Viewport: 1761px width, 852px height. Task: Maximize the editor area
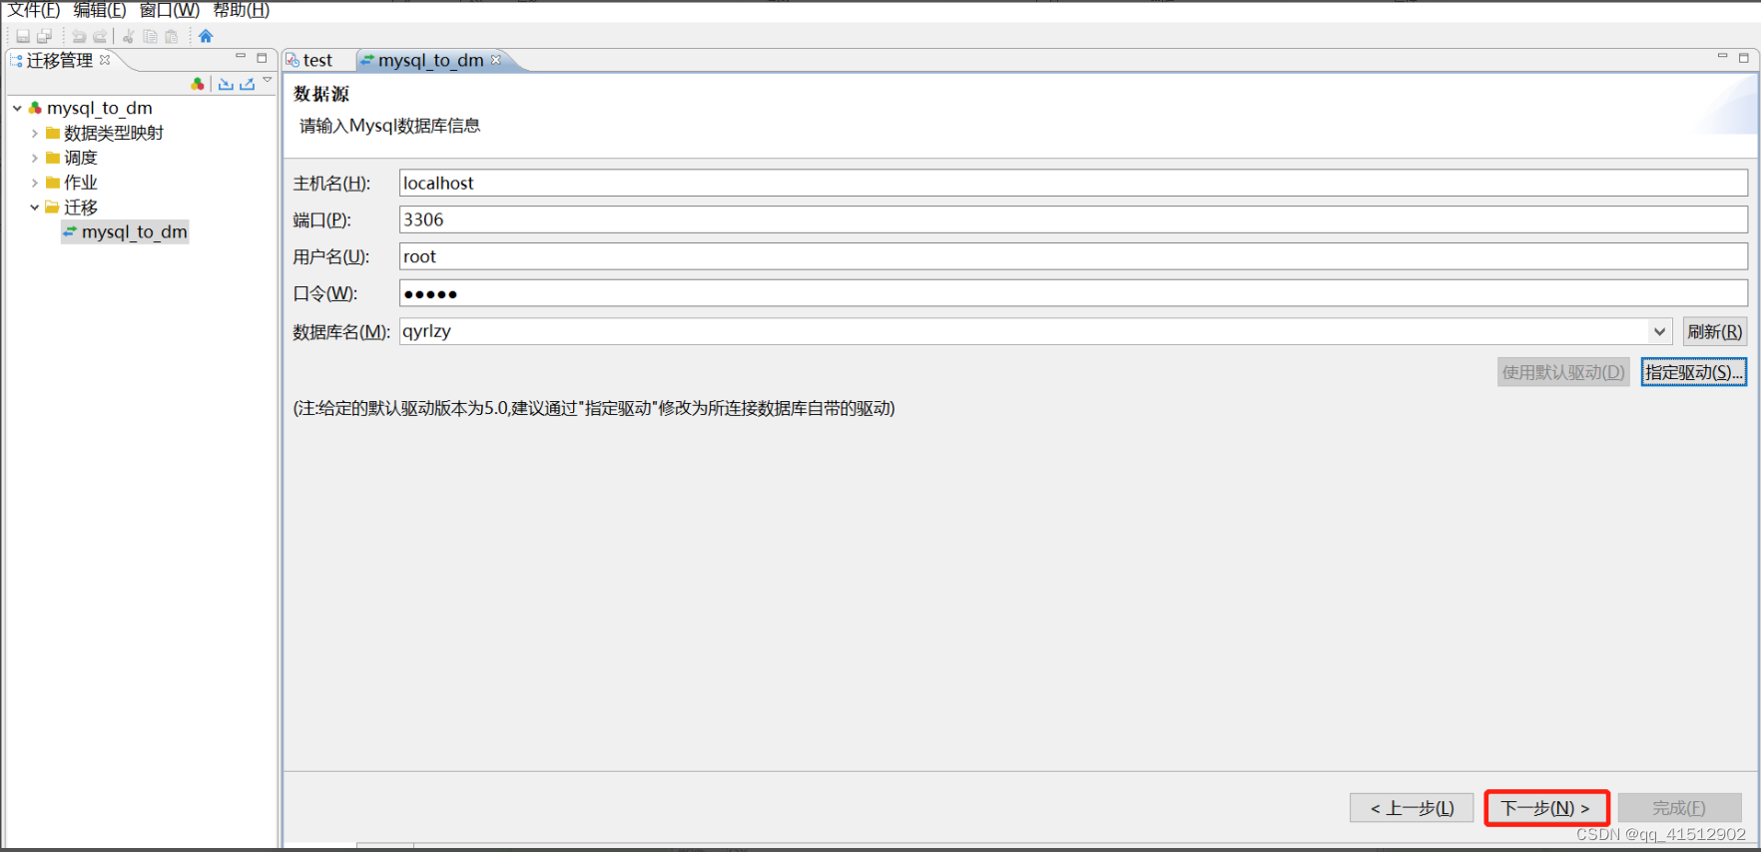tap(1743, 58)
